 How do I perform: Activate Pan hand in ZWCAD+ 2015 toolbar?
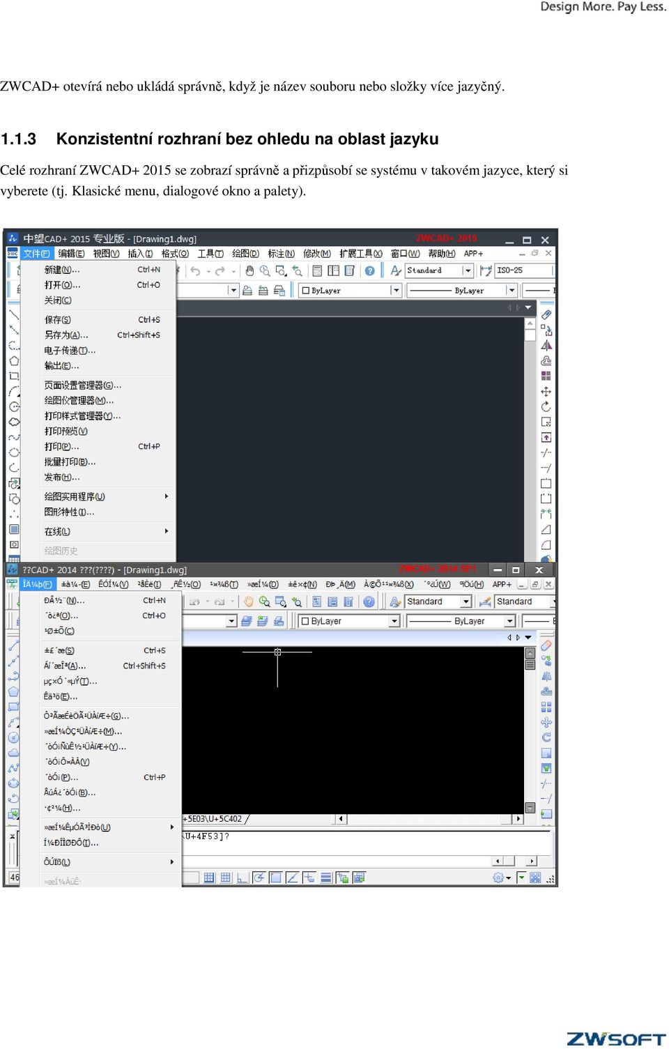click(x=249, y=270)
